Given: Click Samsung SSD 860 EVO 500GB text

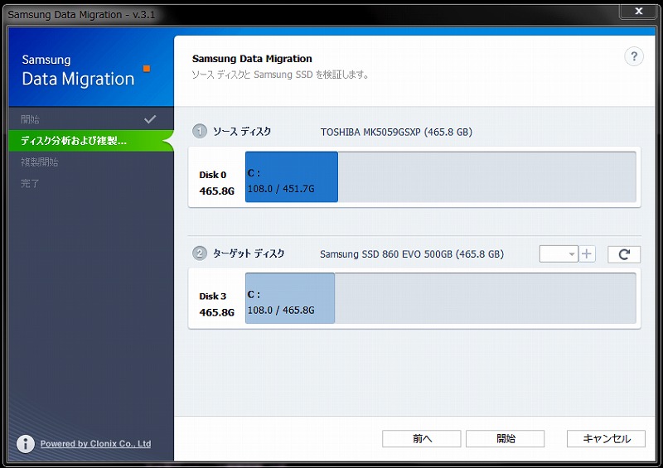Looking at the screenshot, I should coord(412,254).
